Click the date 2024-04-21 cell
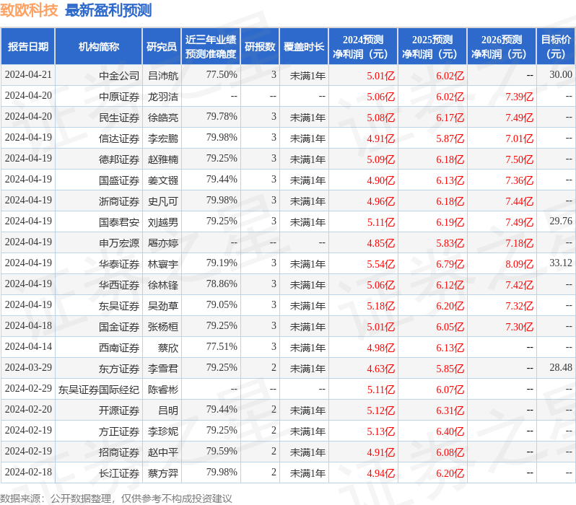Image resolution: width=576 pixels, height=505 pixels. pos(28,75)
